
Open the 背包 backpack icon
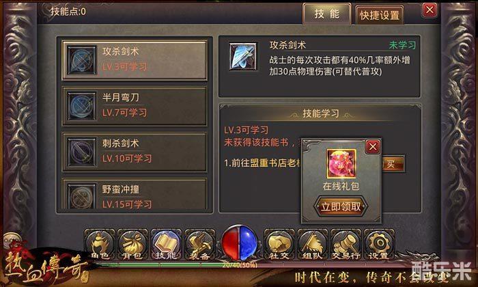coord(132,245)
